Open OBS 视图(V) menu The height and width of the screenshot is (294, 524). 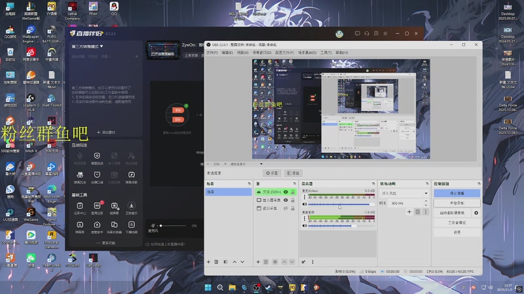[242, 53]
